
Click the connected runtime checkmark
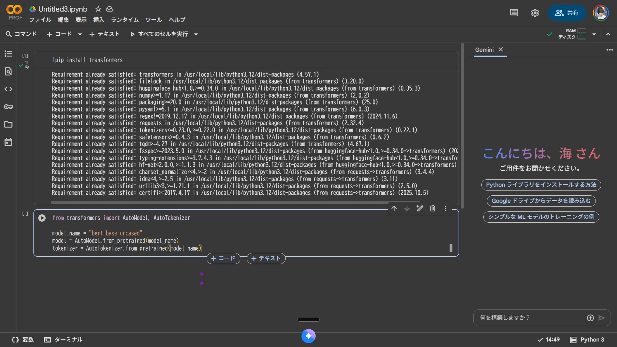tap(550, 34)
